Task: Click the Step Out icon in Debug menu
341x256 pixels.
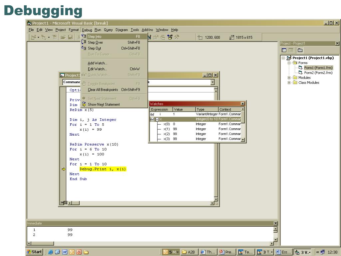Action: coord(84,48)
